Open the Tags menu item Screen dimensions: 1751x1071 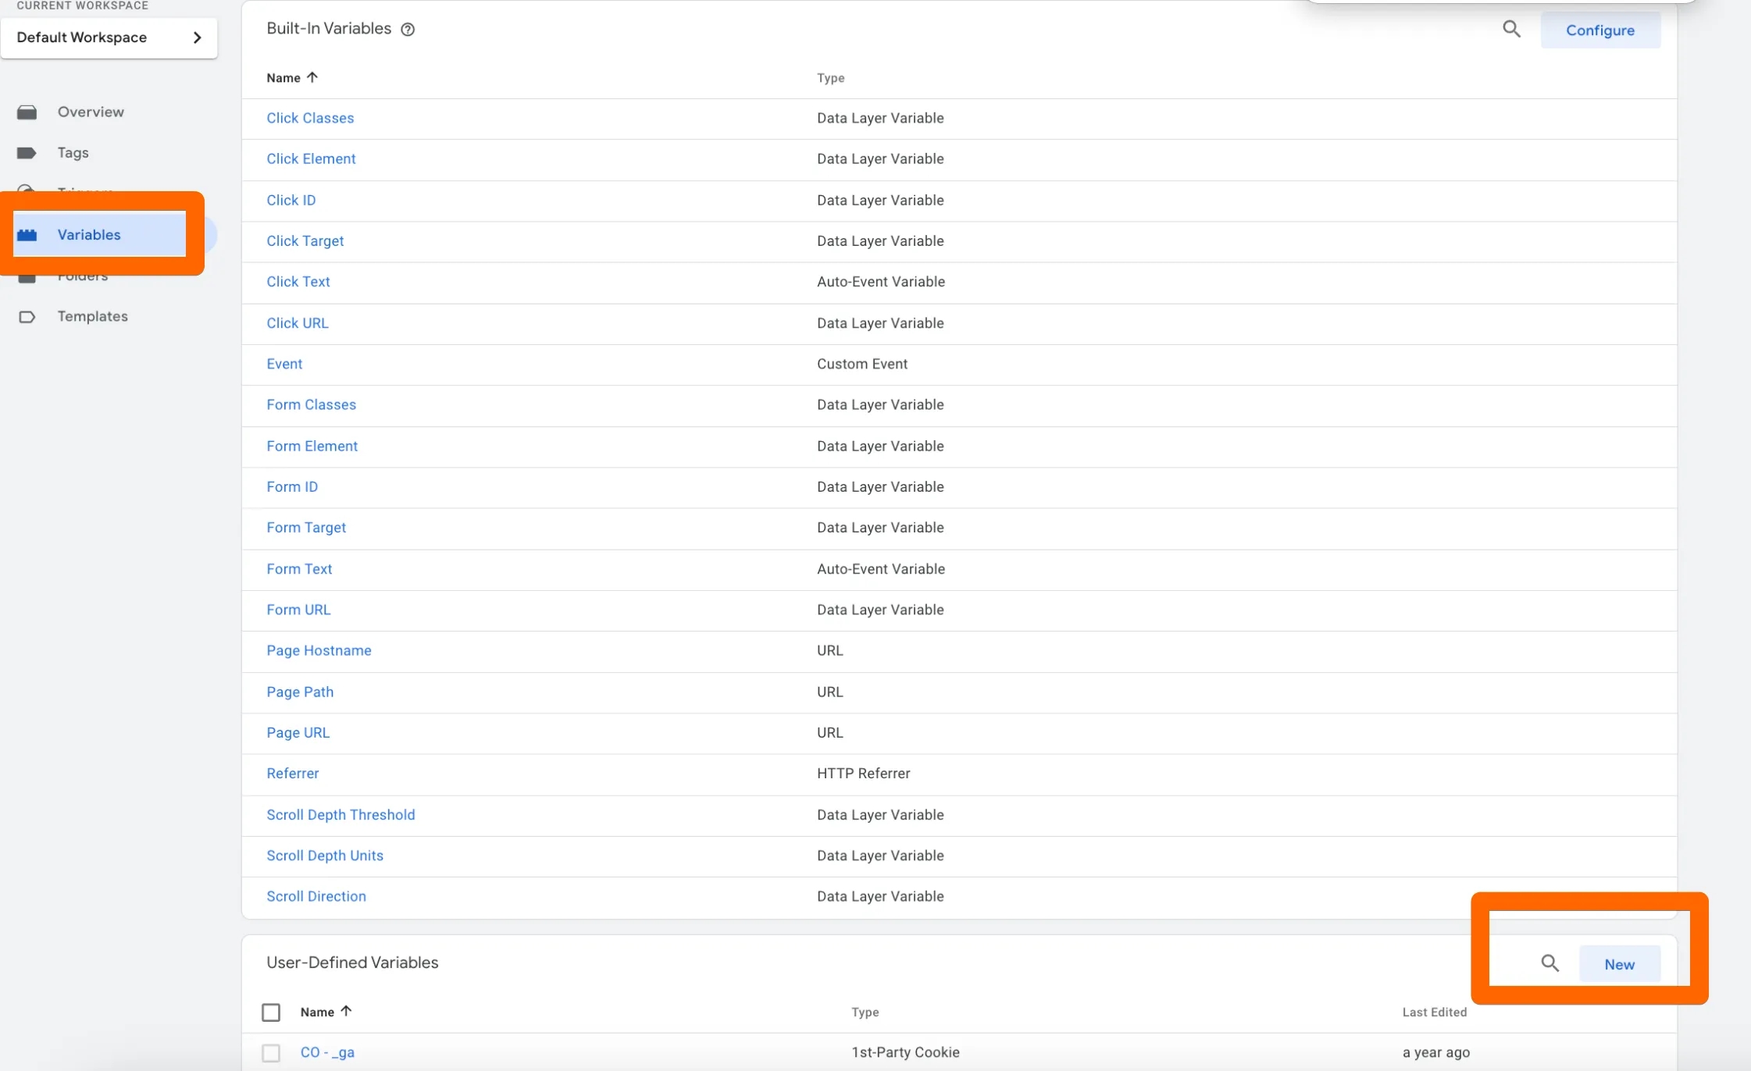[73, 153]
